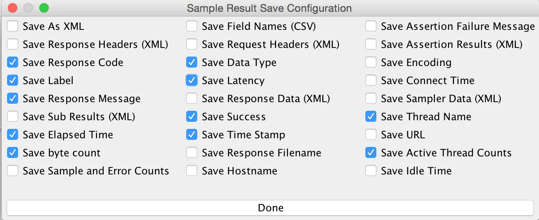Enable Save Field Names (CSV)
This screenshot has height=220, width=539.
[x=192, y=26]
